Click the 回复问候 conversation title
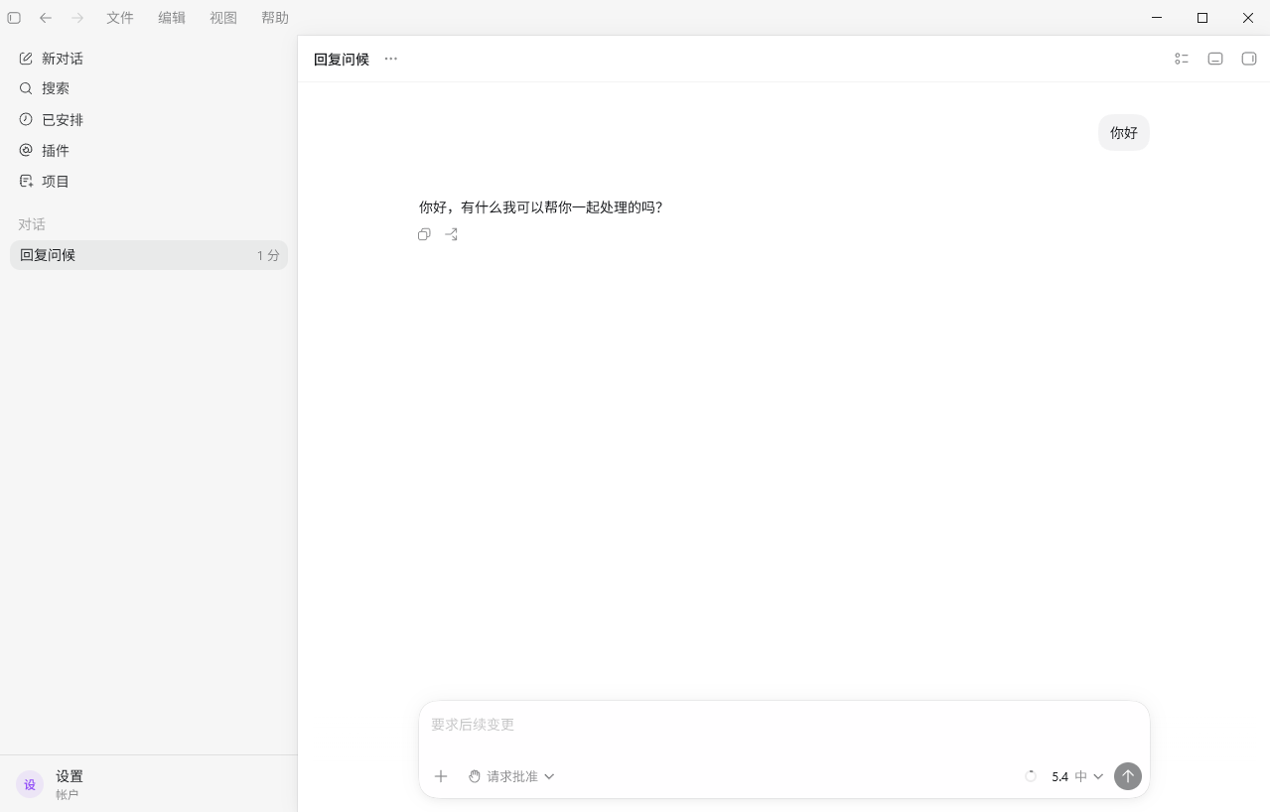The height and width of the screenshot is (812, 1270). [x=342, y=60]
